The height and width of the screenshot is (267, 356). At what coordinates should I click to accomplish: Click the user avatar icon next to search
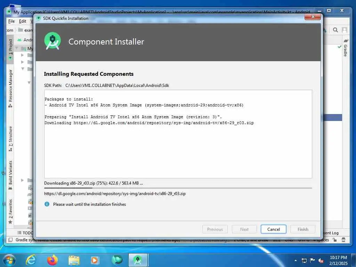click(x=345, y=30)
